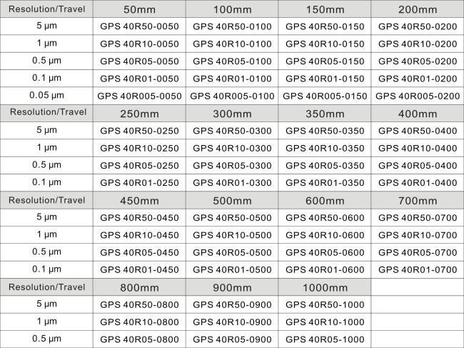Select GPS 40R10-0150 part number
Viewport: 464px width, 348px height.
point(325,44)
